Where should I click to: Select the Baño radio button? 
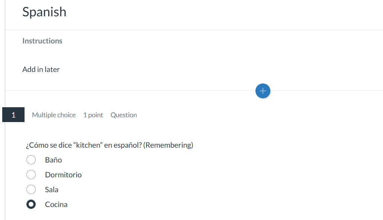click(31, 160)
